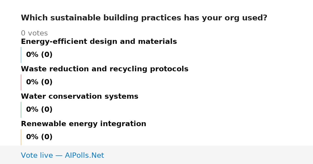This screenshot has height=164, width=313.
Task: Open the Vote live — AIPolls.Net link
Action: [62, 155]
